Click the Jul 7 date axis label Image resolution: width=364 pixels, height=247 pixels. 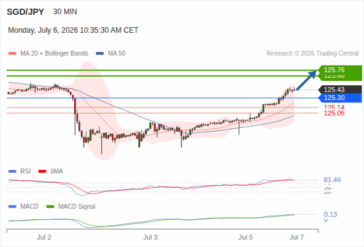pos(297,237)
